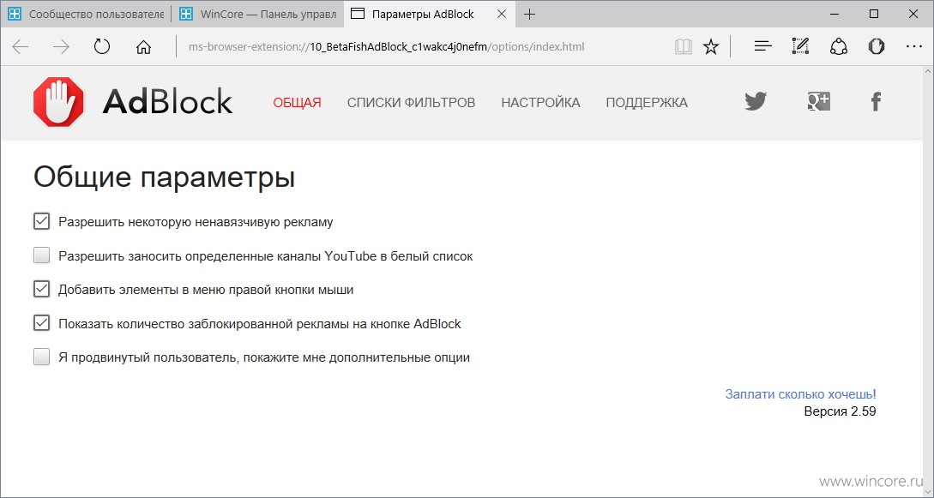Viewport: 934px width, 498px height.
Task: Go back with the browser back arrow
Action: pos(21,46)
